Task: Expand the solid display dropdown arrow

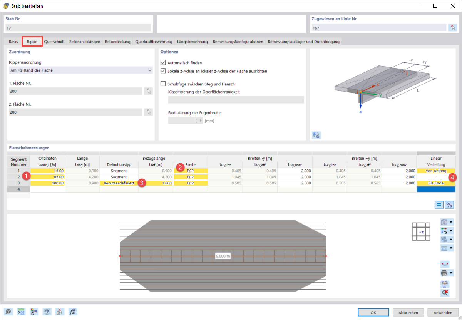Action: tap(451, 239)
